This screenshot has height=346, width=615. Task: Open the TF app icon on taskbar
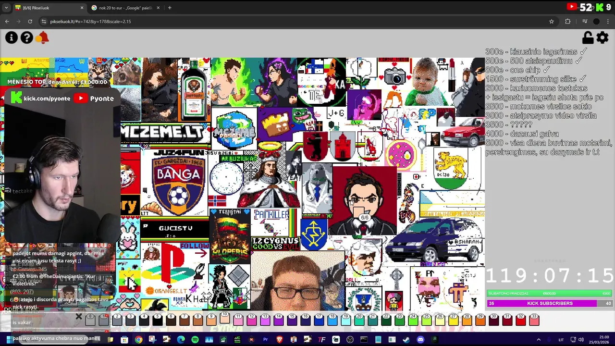tap(322, 340)
